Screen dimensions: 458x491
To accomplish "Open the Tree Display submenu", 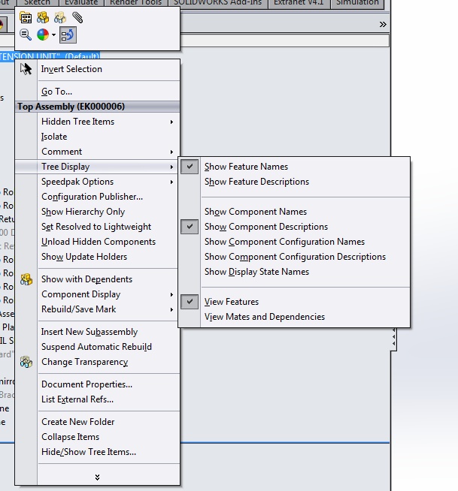I will (98, 167).
